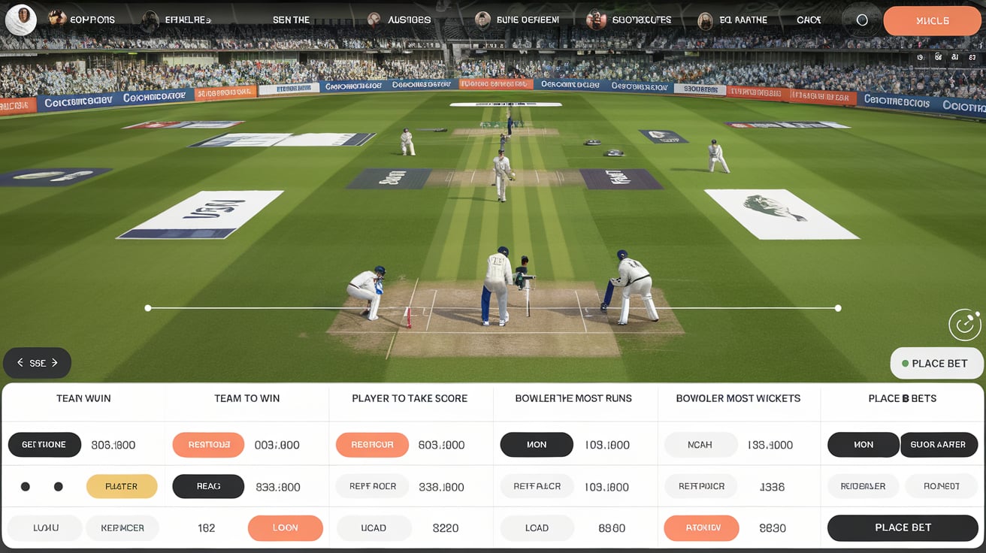This screenshot has width=986, height=553.
Task: Click the right end handle of the pitch line slider
Action: click(x=838, y=308)
